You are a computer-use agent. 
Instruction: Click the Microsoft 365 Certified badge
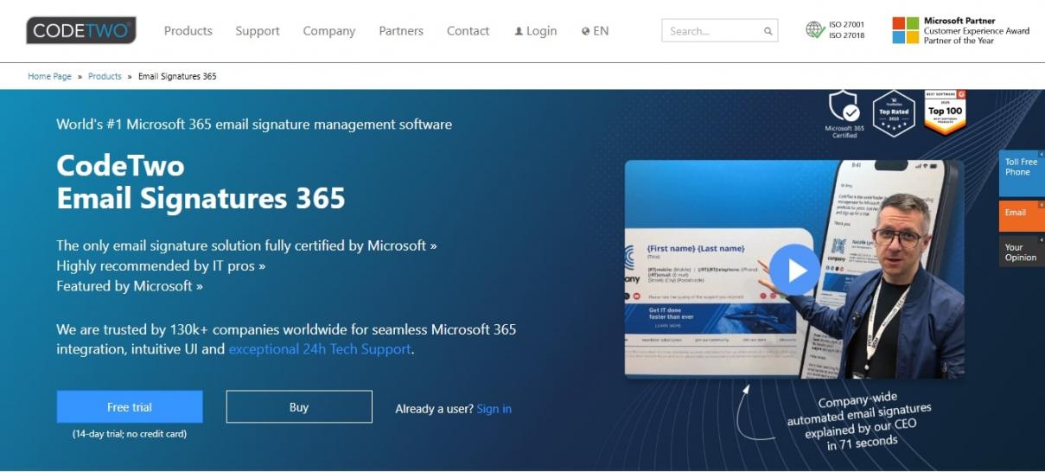[x=844, y=114]
